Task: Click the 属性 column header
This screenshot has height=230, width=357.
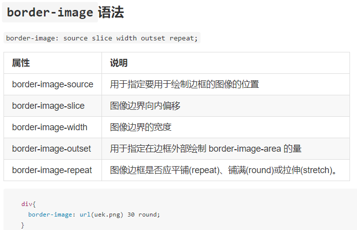Action: point(21,63)
